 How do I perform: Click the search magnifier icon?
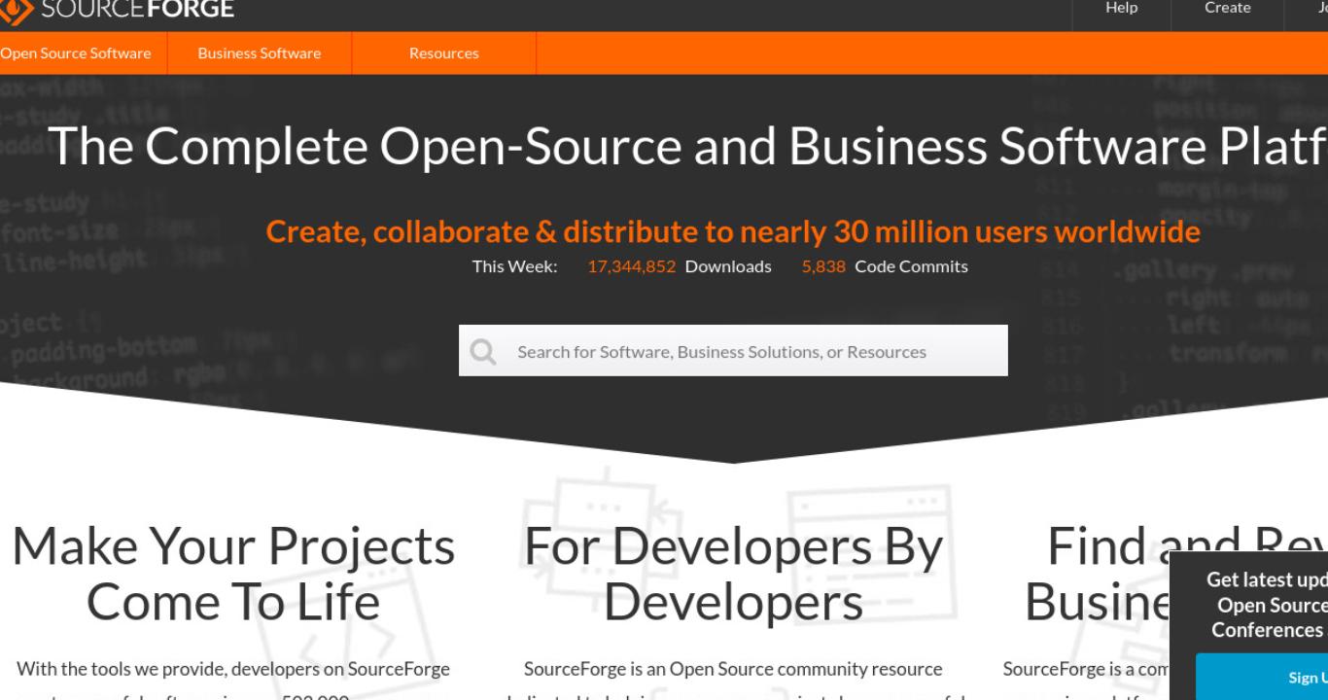(x=483, y=351)
